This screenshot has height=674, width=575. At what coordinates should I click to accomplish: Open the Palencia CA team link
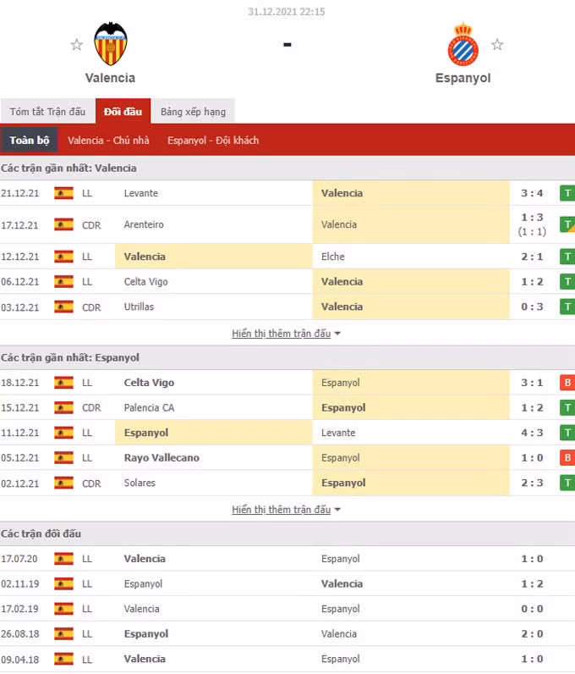click(x=149, y=407)
